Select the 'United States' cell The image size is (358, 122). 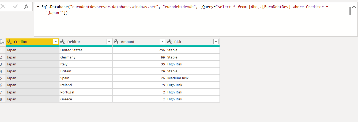(x=86, y=50)
